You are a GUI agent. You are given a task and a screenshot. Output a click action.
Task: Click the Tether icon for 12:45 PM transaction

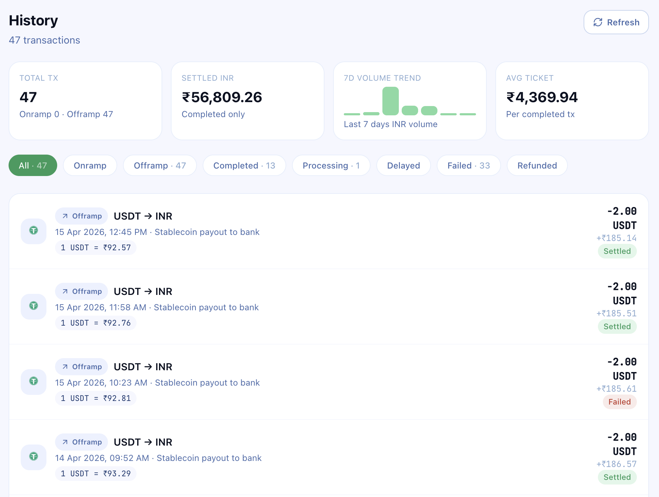34,231
